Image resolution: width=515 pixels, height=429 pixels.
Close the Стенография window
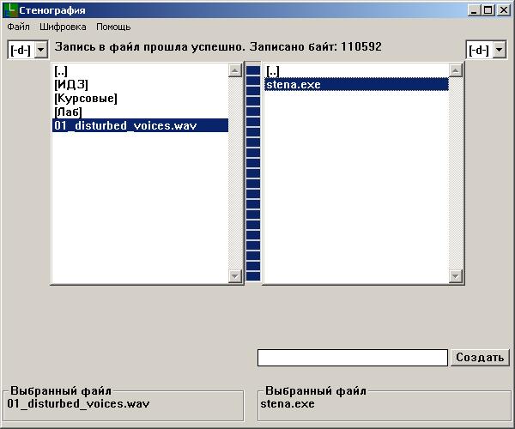point(504,10)
